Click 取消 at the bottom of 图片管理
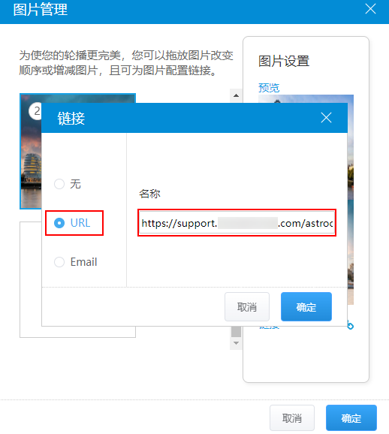The height and width of the screenshot is (434, 389). tap(292, 418)
